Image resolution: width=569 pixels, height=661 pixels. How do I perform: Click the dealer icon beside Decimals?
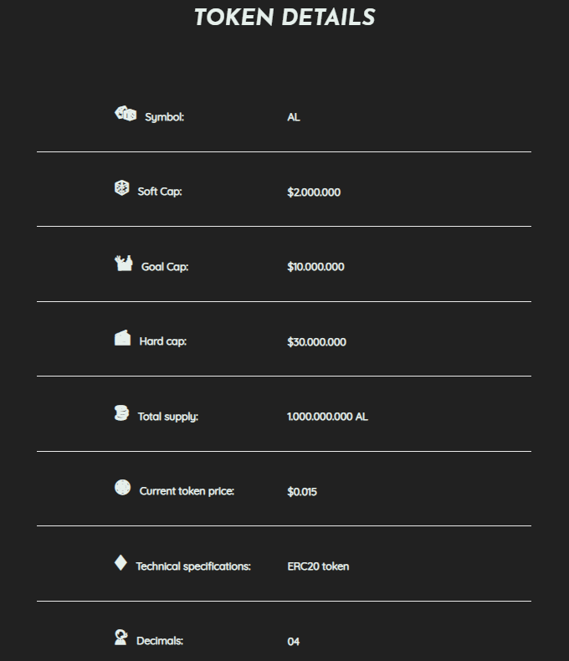coord(121,637)
